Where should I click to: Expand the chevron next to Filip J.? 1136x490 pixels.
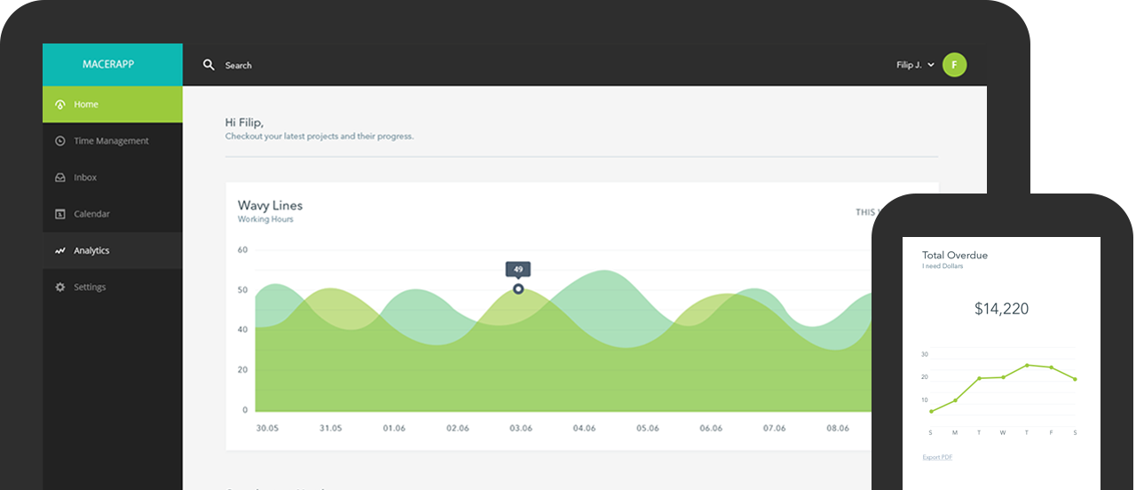(930, 66)
